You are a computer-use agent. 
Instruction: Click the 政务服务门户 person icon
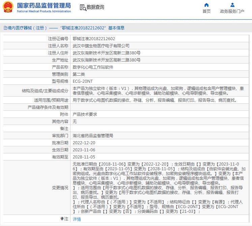(232, 5)
